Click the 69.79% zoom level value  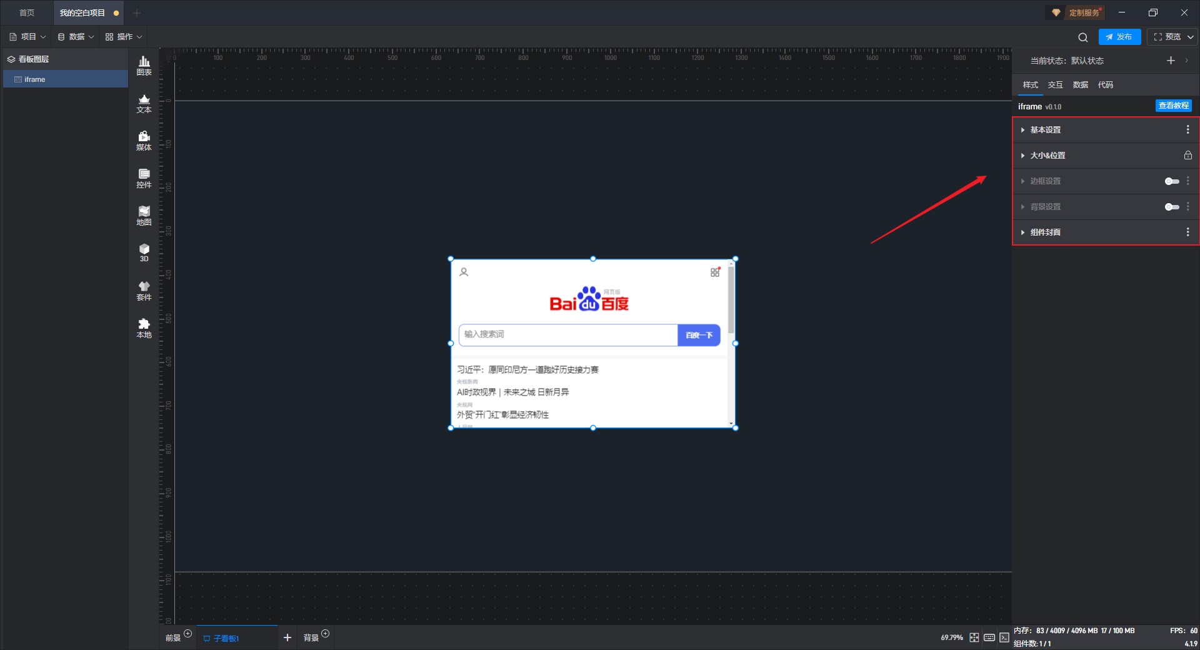[951, 637]
